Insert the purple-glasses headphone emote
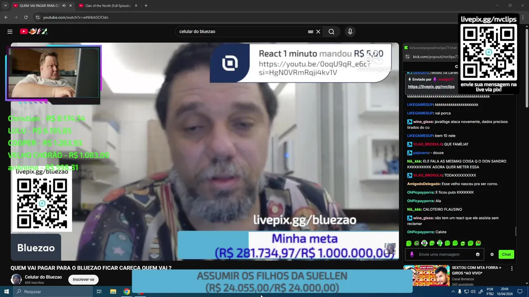529x297 pixels. (x=424, y=243)
